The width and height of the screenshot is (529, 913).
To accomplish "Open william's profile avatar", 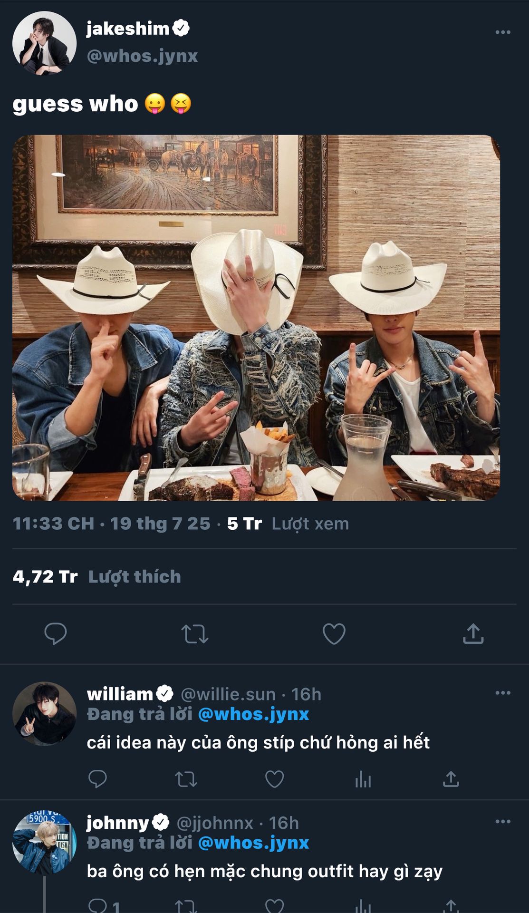I will coord(44,713).
